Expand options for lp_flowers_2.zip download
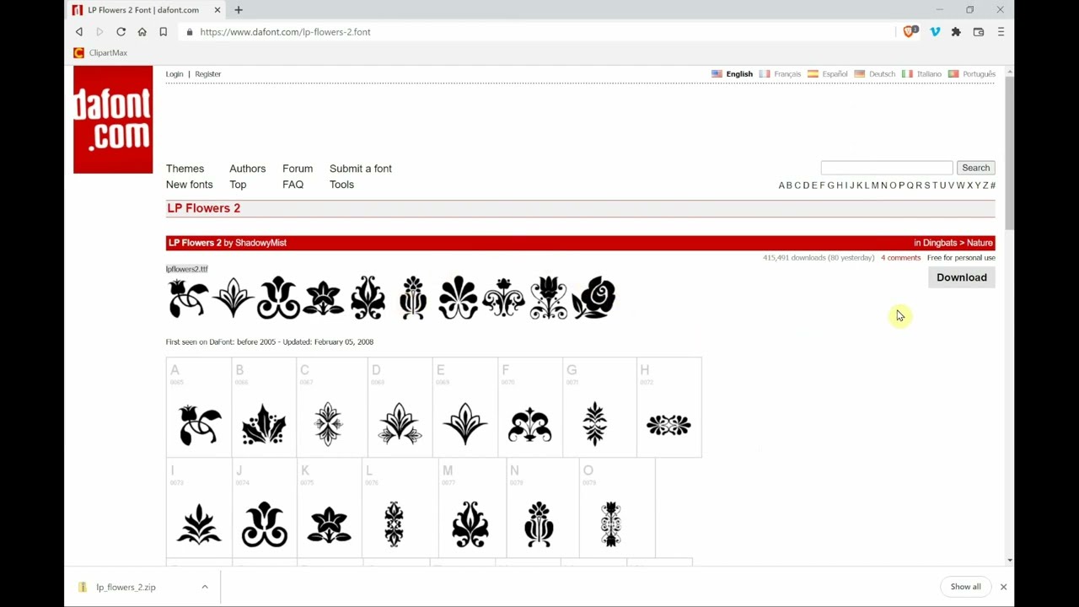This screenshot has width=1079, height=607. (205, 587)
